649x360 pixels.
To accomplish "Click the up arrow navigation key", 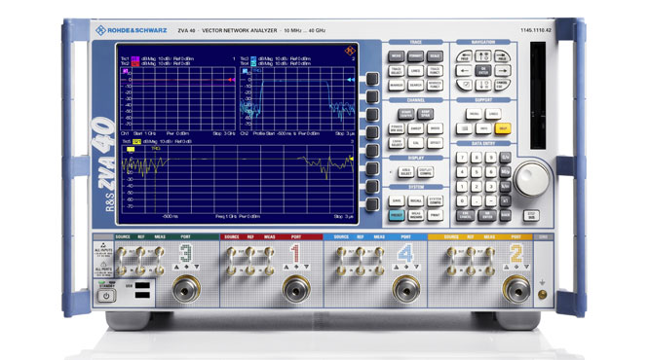I will [x=483, y=56].
